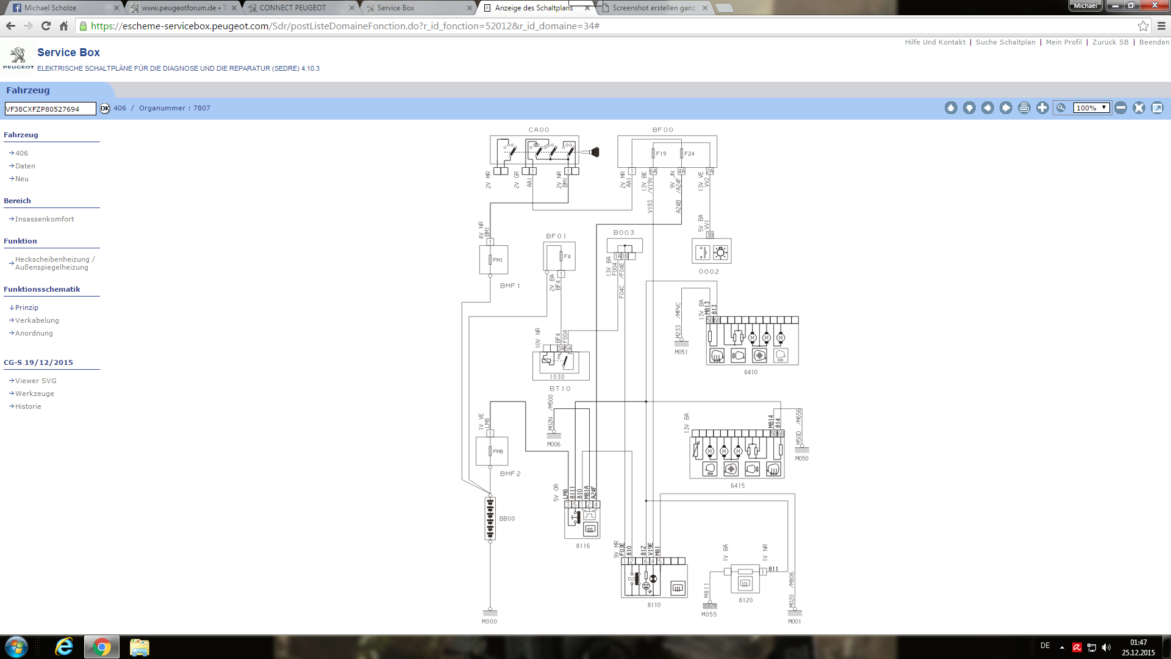The height and width of the screenshot is (659, 1171).
Task: Fit diagram to screen icon
Action: (x=1139, y=108)
